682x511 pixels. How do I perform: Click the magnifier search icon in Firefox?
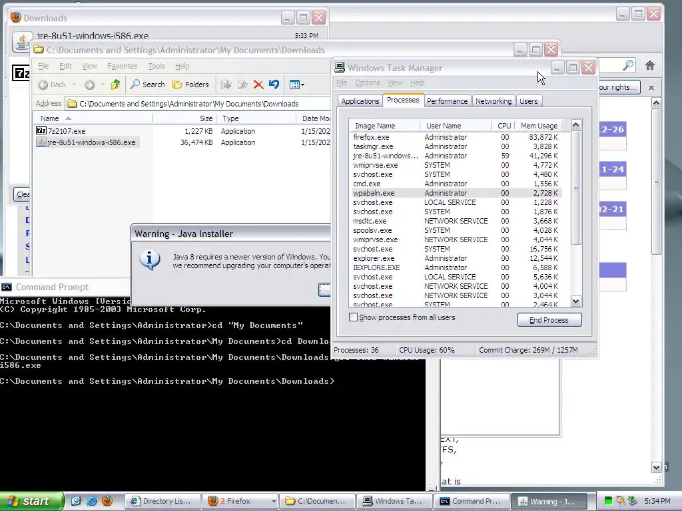point(628,66)
